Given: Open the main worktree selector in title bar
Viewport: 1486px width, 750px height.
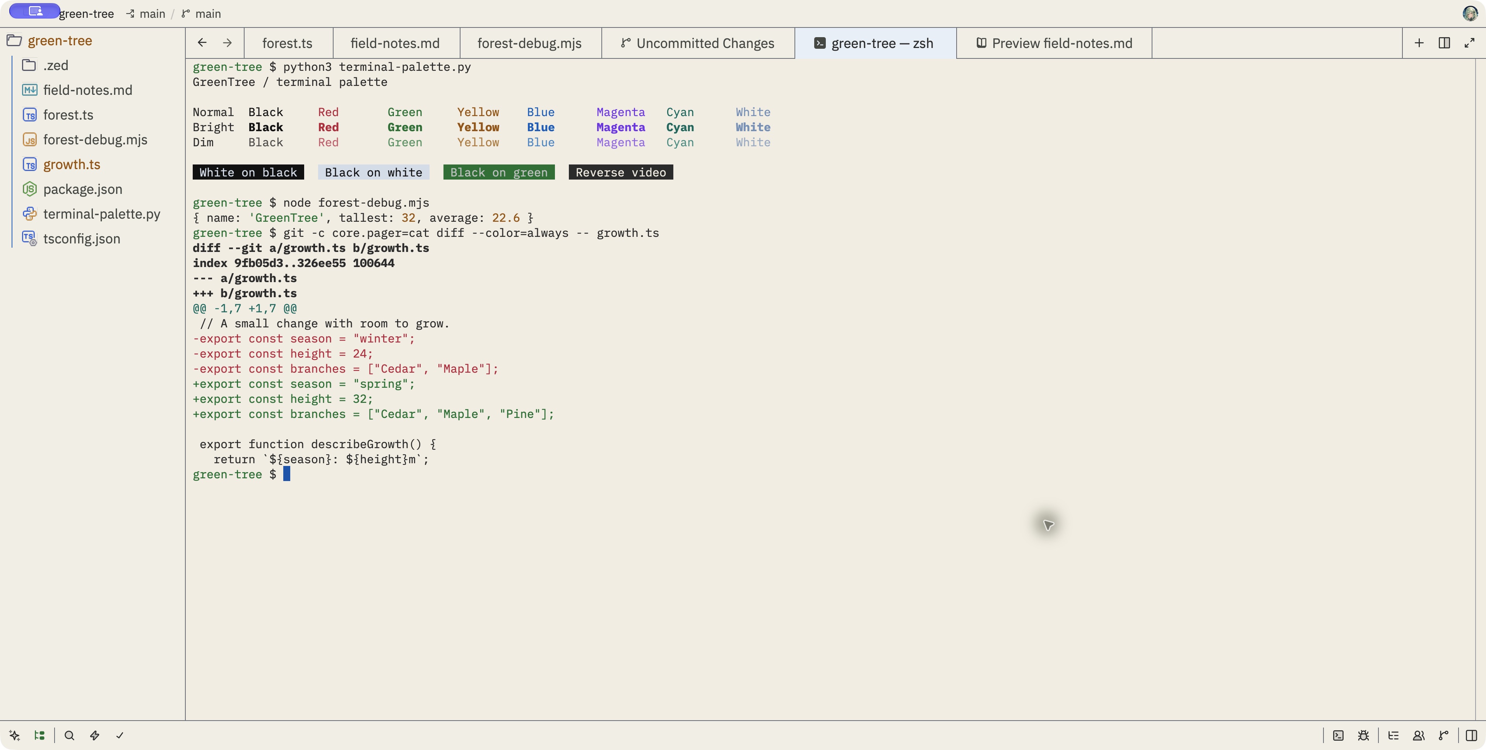Looking at the screenshot, I should pyautogui.click(x=146, y=13).
